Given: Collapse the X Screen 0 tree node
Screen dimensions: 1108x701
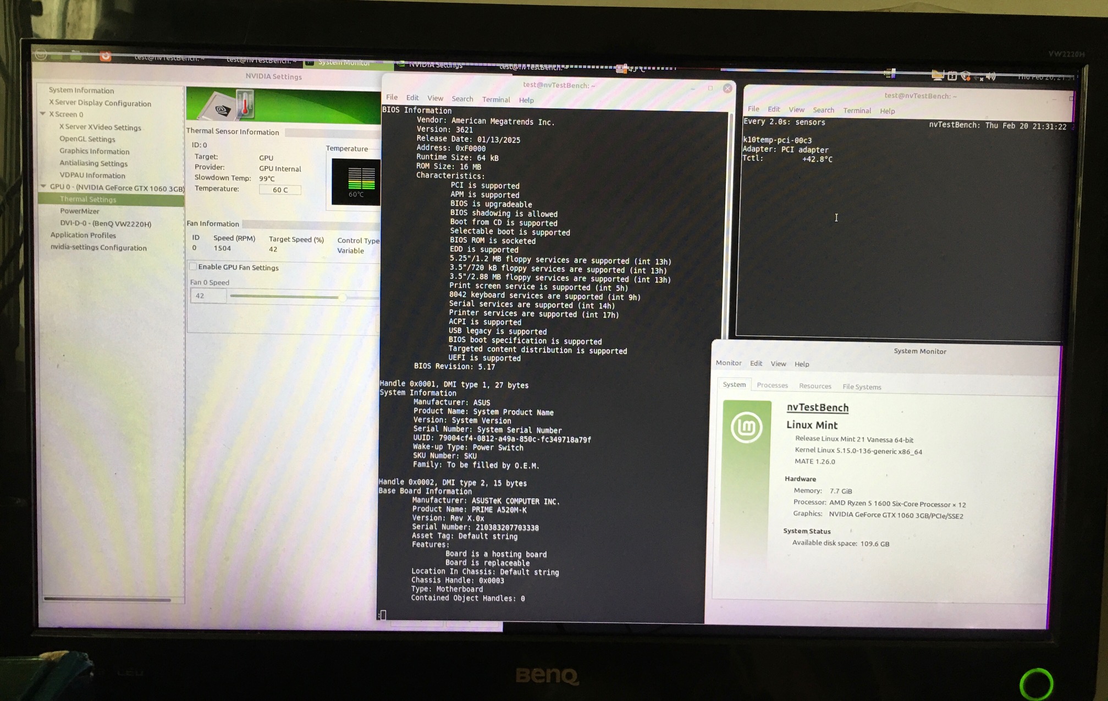Looking at the screenshot, I should tap(43, 114).
